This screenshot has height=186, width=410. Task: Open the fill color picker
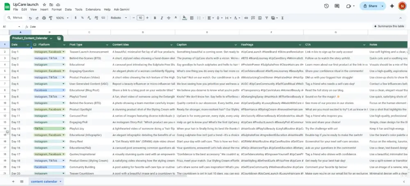(x=184, y=18)
